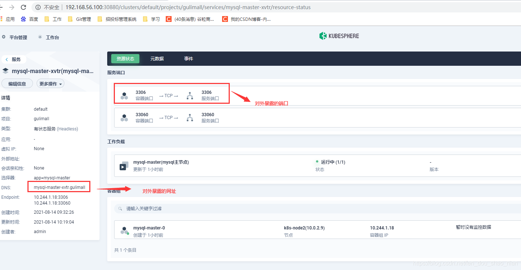The image size is (521, 270).
Task: Select project value gulimall
Action: click(x=41, y=119)
